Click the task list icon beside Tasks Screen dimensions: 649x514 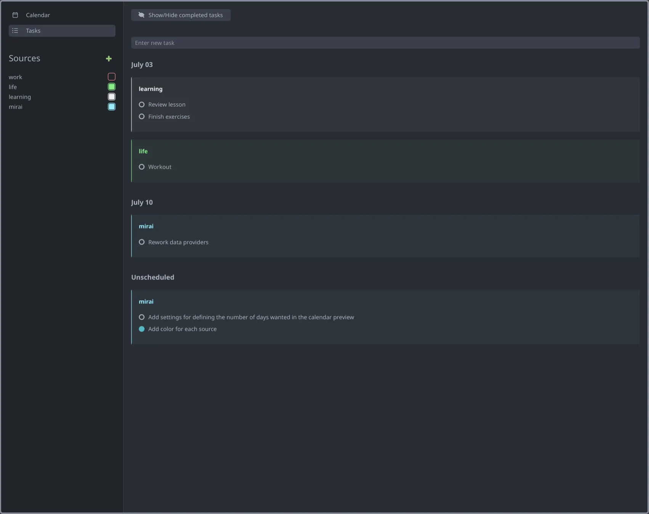click(15, 31)
